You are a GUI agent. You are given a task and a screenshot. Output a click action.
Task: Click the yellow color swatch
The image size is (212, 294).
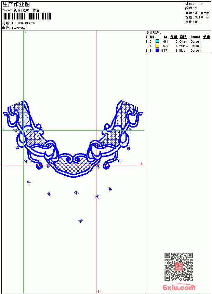157,46
